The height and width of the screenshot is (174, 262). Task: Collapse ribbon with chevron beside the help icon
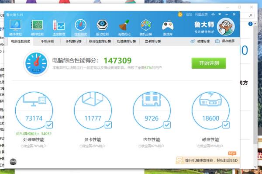pyautogui.click(x=255, y=24)
